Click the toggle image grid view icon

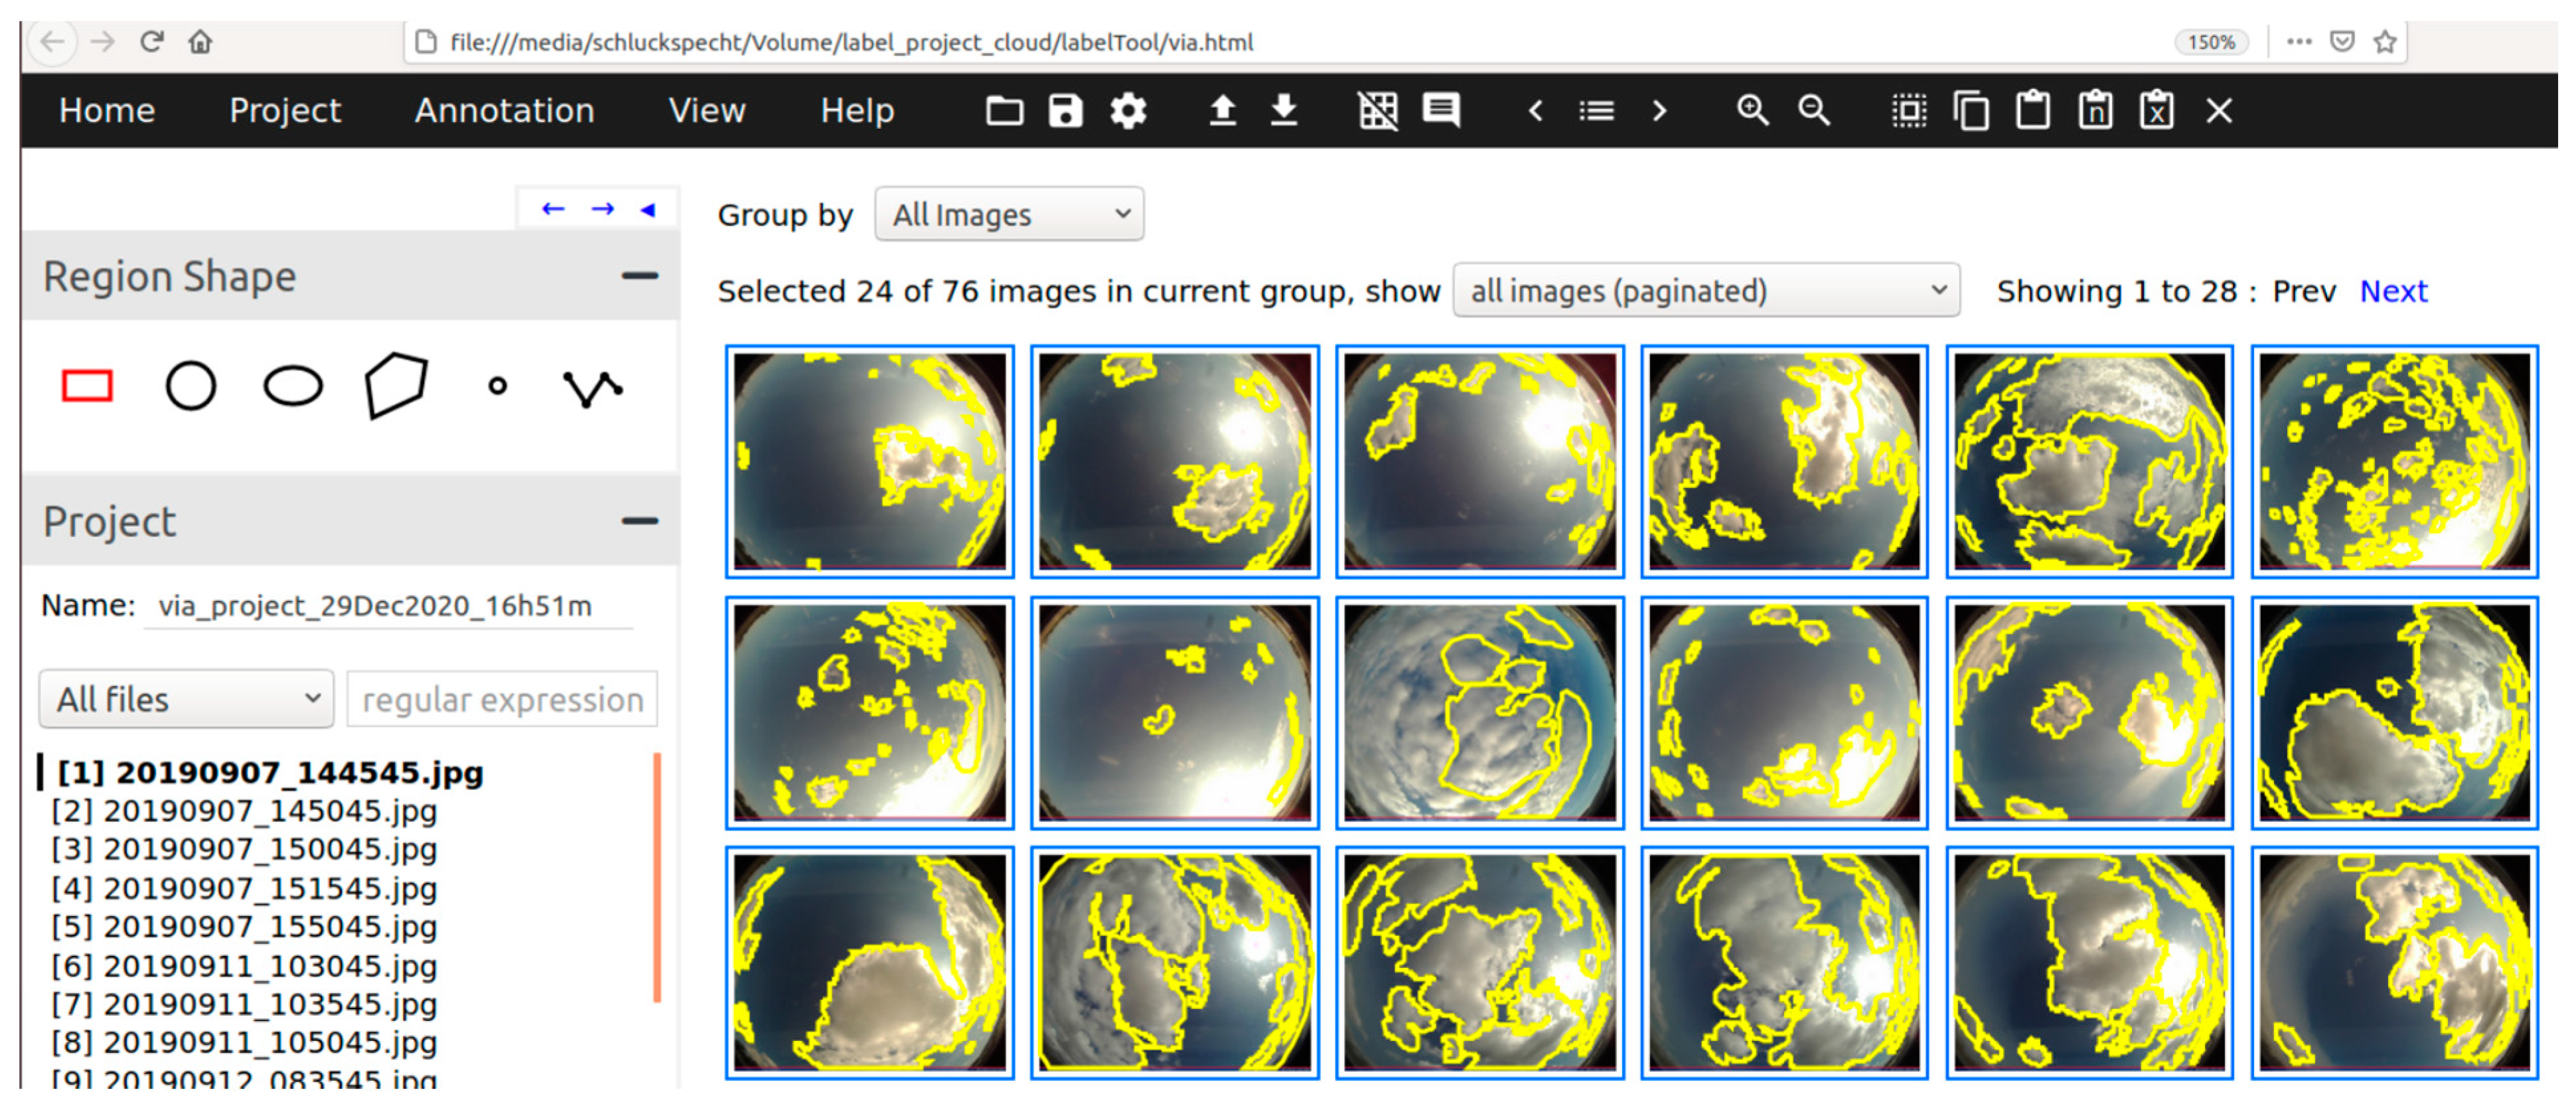point(1377,110)
